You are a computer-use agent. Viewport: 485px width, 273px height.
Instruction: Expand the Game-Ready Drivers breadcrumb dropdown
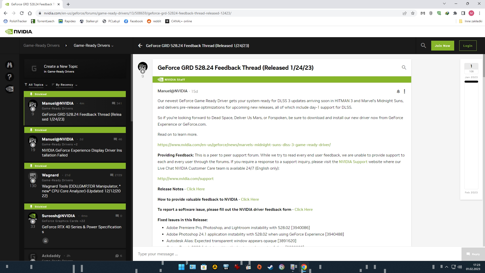(93, 45)
